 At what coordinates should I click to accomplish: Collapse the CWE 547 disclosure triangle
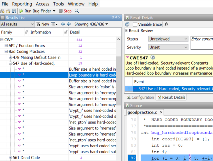point(127,57)
